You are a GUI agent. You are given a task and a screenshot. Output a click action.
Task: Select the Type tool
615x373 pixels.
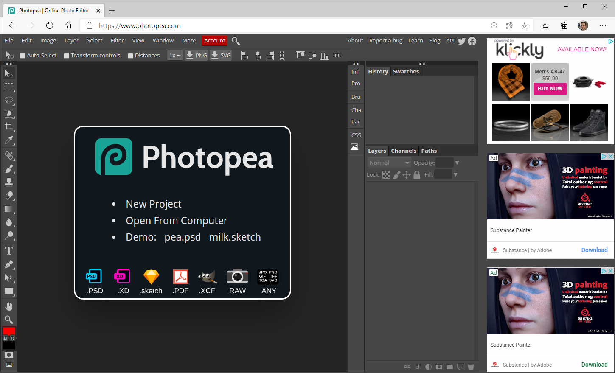tap(9, 251)
